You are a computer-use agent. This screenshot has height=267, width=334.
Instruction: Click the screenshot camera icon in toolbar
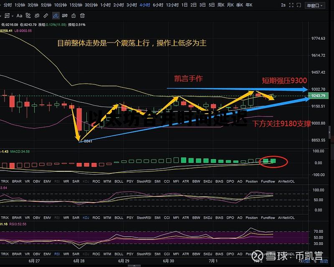(65, 16)
